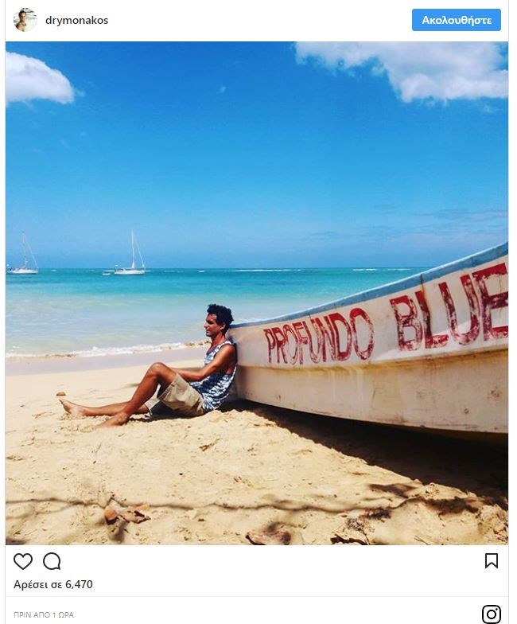Click the dry leaf on the sand
The height and width of the screenshot is (624, 517).
point(126,514)
